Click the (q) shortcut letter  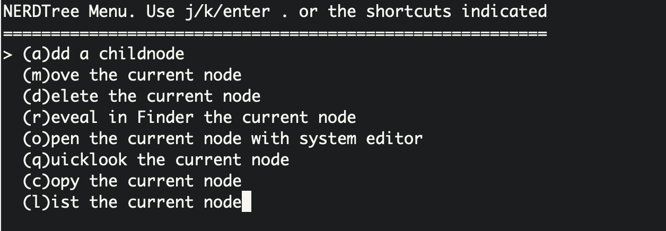coord(37,160)
